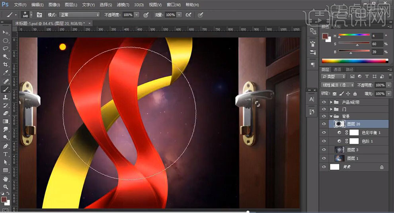Hide the 门 layer group
The image size is (394, 213).
tap(324, 109)
